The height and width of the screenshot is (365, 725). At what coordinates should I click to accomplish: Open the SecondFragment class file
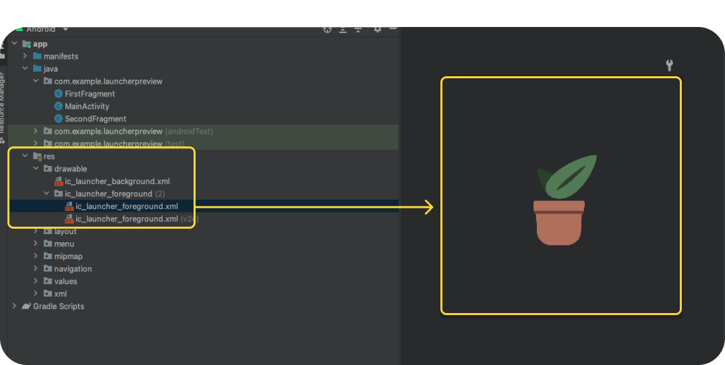click(95, 119)
